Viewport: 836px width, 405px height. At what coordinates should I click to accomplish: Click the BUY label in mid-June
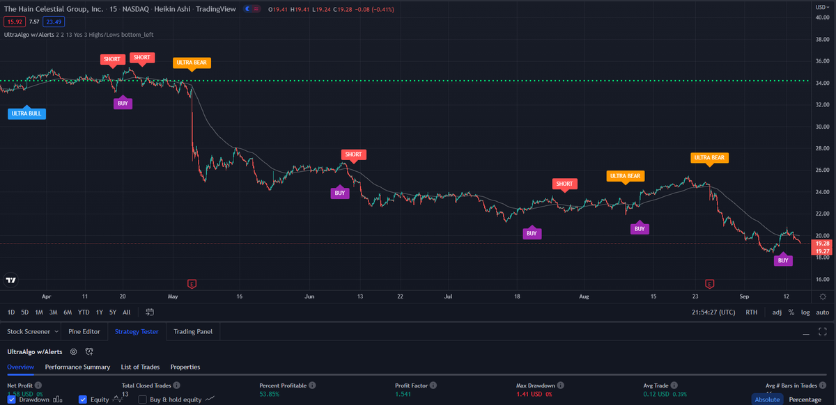340,193
